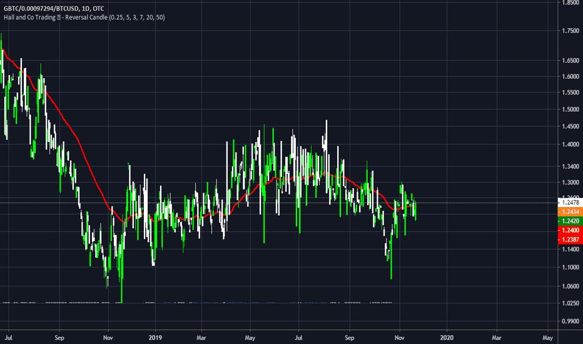This screenshot has width=583, height=344.
Task: Click the 1.1000 price axis label
Action: [570, 267]
